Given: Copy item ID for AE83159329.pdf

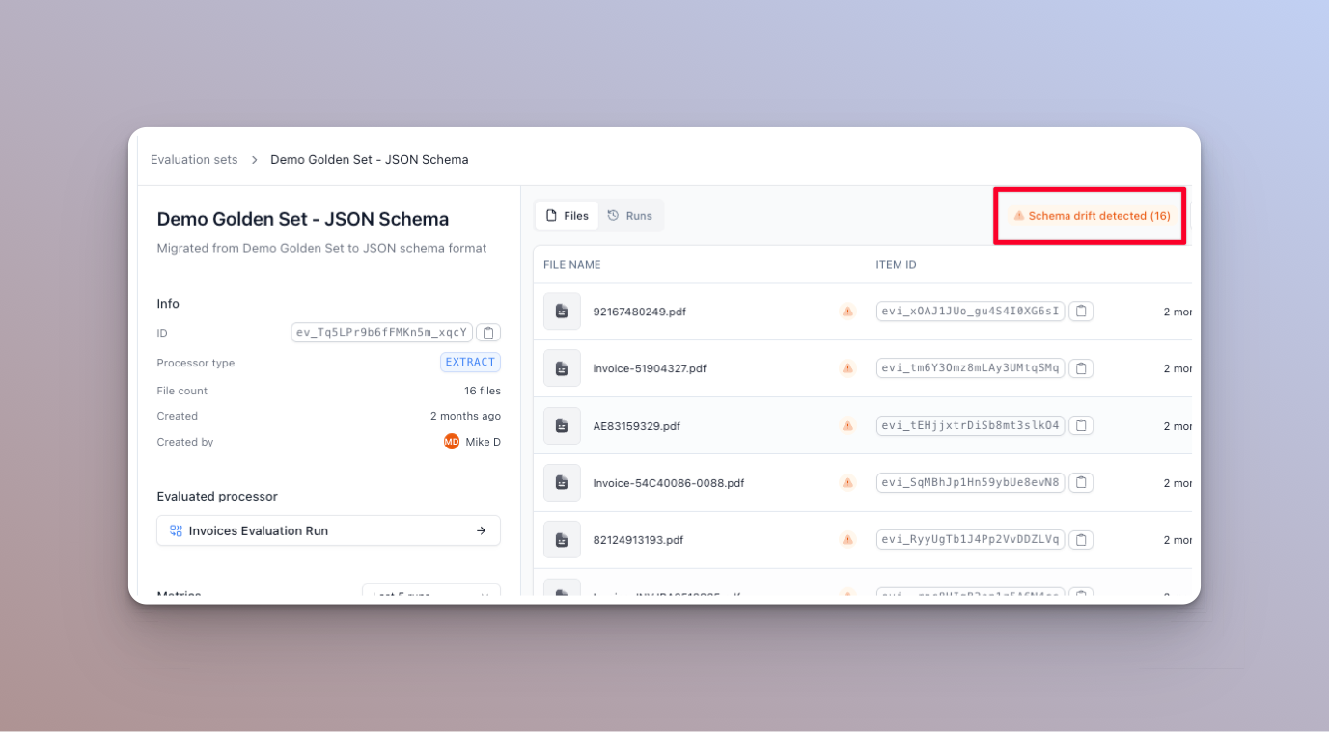Looking at the screenshot, I should (x=1081, y=425).
